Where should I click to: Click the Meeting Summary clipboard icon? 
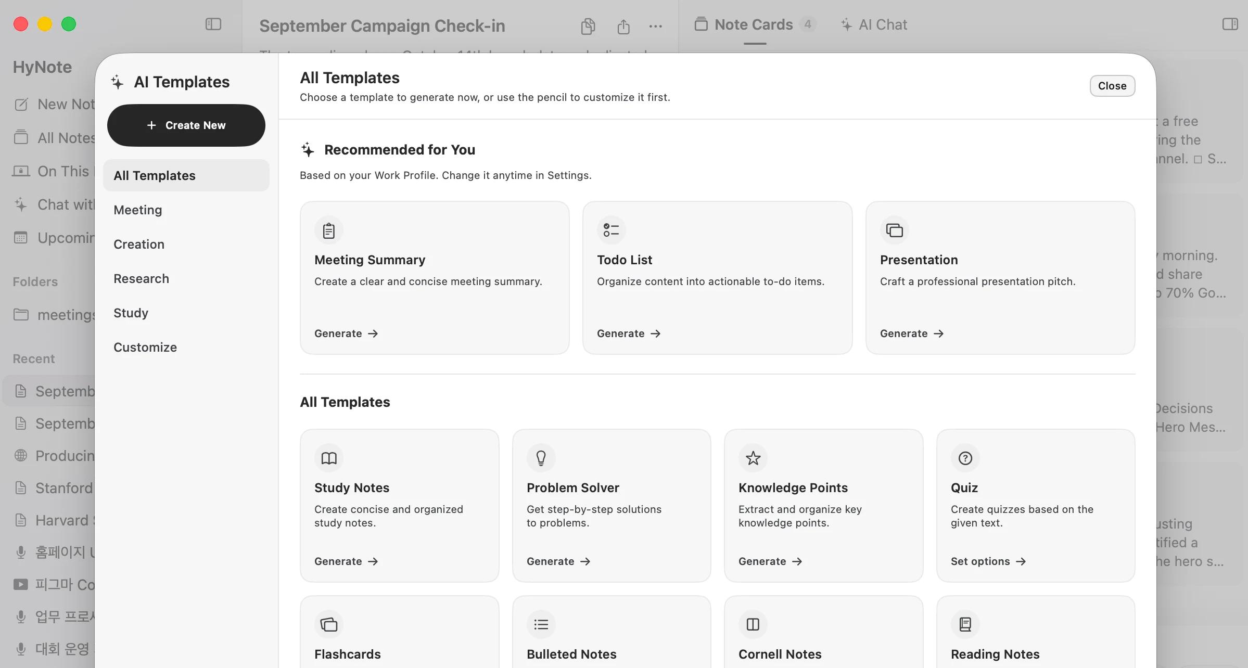click(x=329, y=230)
